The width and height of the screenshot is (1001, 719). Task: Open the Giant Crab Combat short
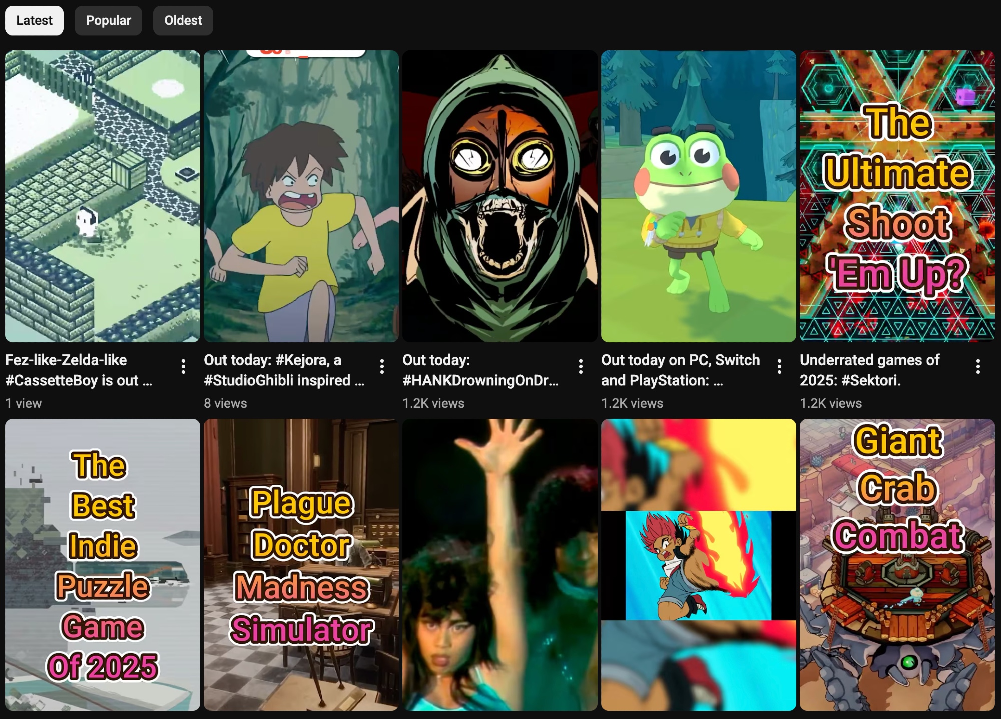(x=897, y=564)
